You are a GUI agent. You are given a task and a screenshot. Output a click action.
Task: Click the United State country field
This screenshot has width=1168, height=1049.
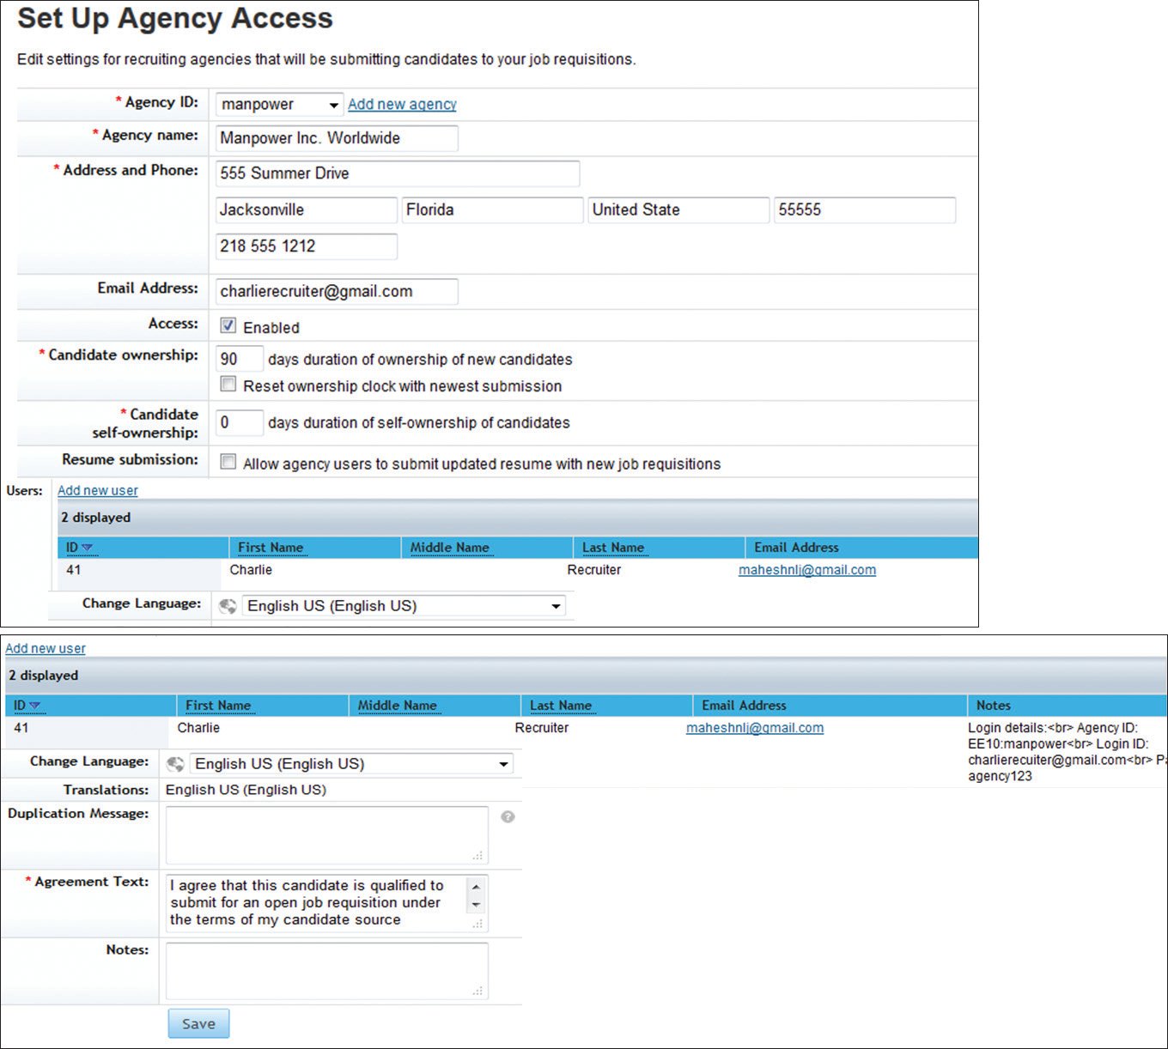click(678, 209)
